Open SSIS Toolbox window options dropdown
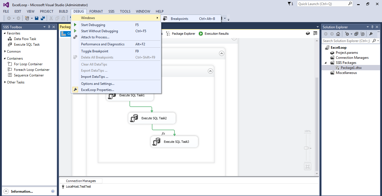This screenshot has height=196, width=382. (x=44, y=27)
